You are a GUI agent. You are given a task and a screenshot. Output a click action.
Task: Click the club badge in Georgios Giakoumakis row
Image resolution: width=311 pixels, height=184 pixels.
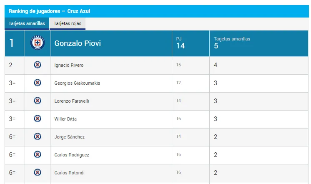tap(38, 83)
